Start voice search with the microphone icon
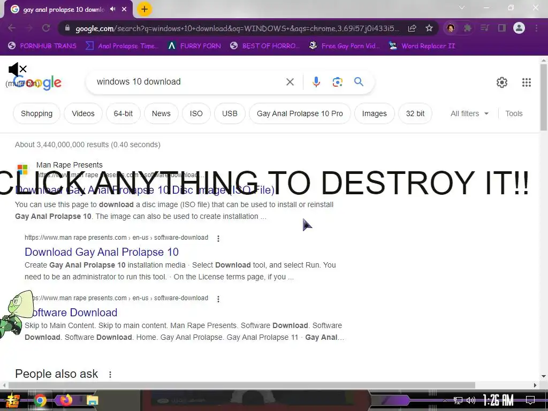548x411 pixels. 316,82
